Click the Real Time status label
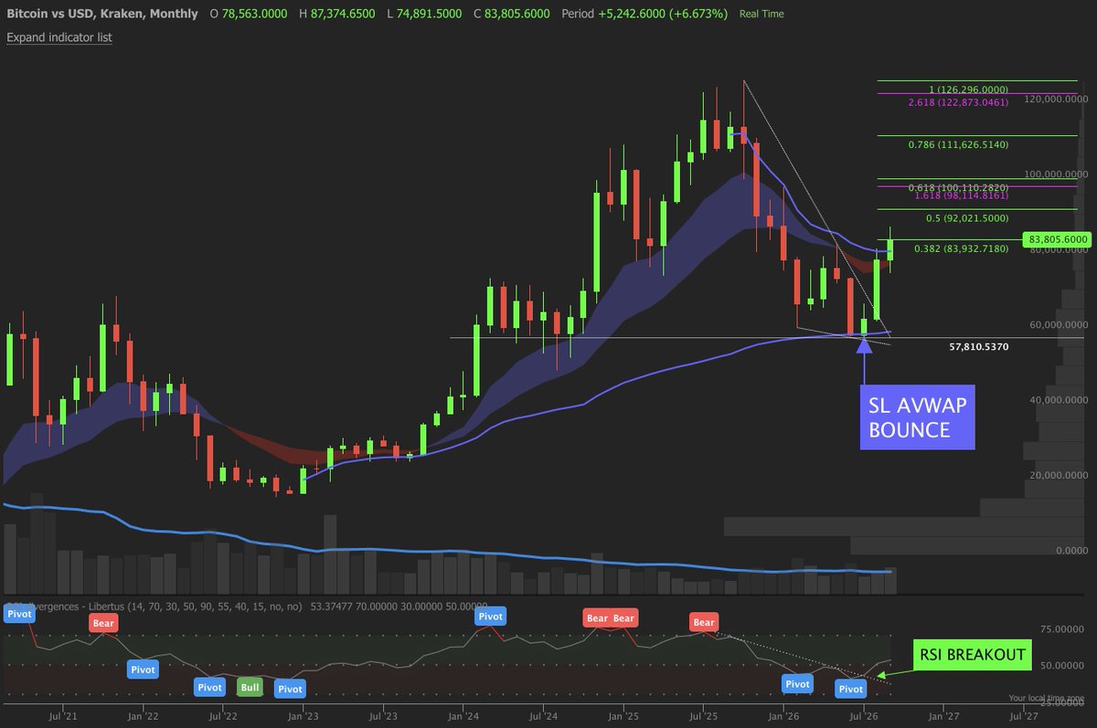1097x728 pixels. 762,15
